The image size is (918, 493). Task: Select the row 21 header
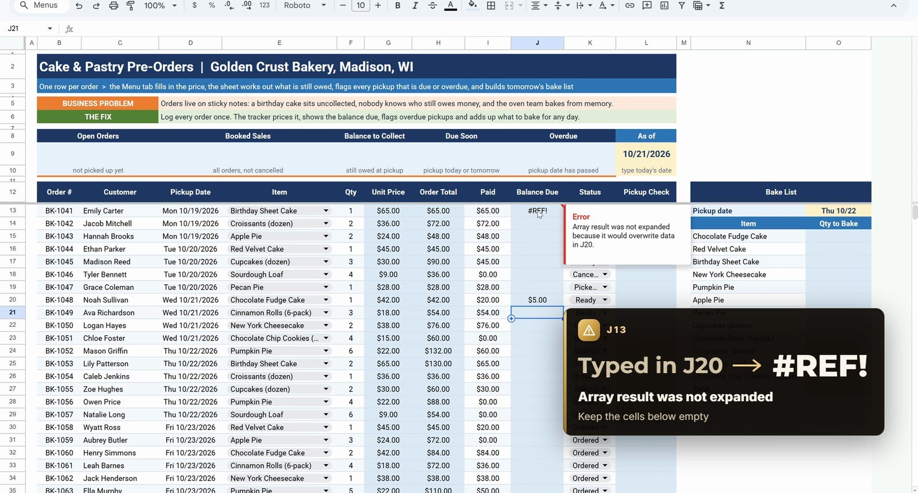[13, 312]
